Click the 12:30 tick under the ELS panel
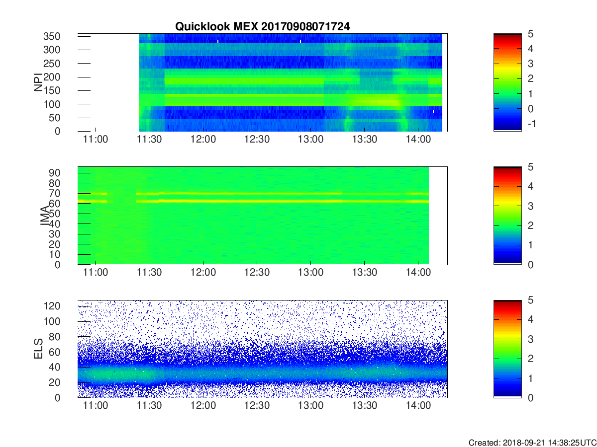Image resolution: width=597 pixels, height=447 pixels. (257, 406)
